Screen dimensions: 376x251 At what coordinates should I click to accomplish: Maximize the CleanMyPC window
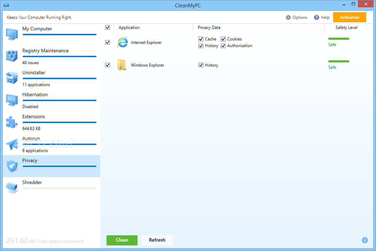point(353,4)
